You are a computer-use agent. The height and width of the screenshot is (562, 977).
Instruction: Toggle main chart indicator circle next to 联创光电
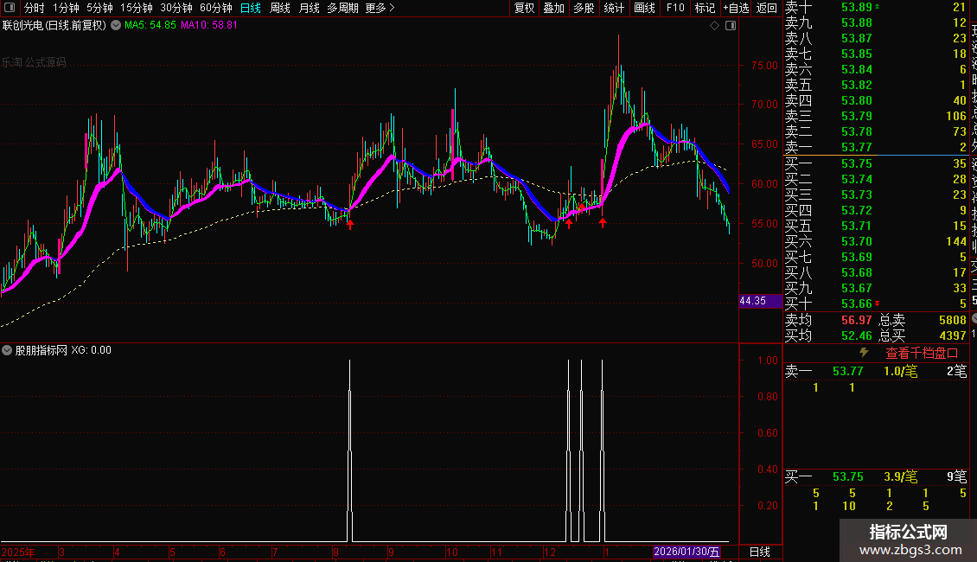pos(116,26)
